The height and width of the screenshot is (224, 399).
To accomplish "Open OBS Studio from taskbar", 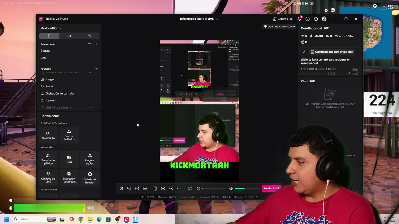I will pos(117,219).
